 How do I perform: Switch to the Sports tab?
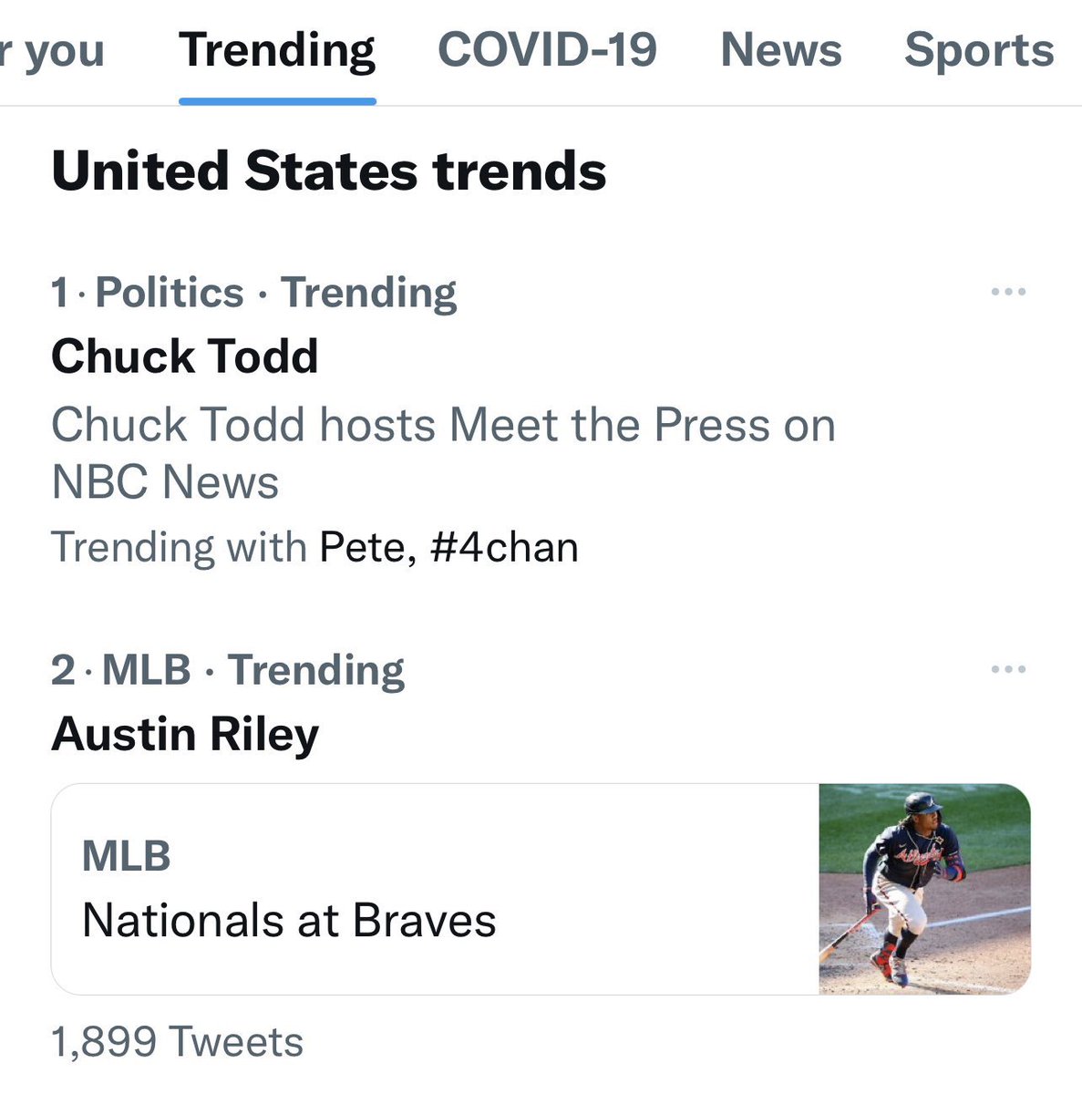click(979, 50)
